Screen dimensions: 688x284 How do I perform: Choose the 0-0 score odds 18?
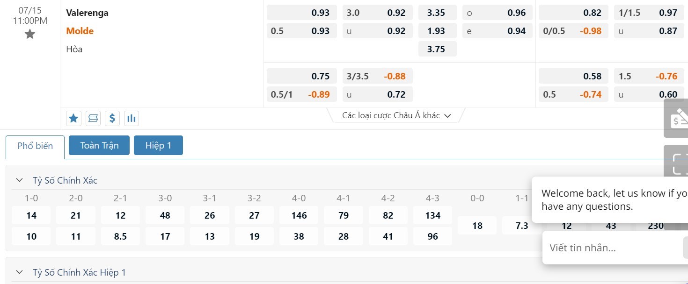[x=477, y=226]
